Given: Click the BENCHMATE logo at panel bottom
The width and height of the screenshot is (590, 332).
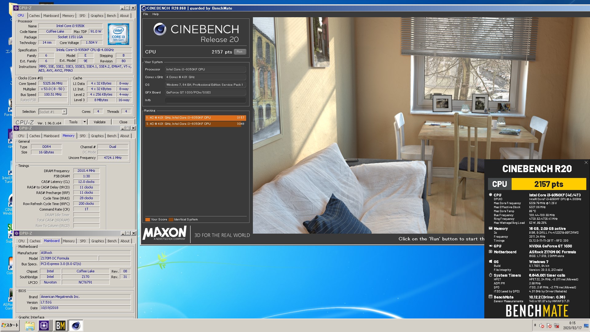Looking at the screenshot, I should click(x=537, y=311).
